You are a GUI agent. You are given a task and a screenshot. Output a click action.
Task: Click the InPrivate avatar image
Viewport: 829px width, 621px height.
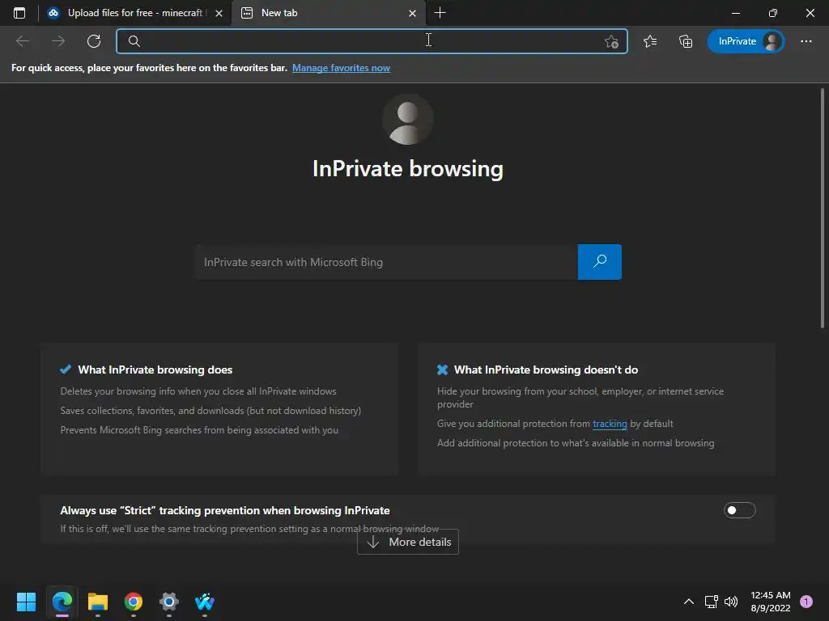408,120
